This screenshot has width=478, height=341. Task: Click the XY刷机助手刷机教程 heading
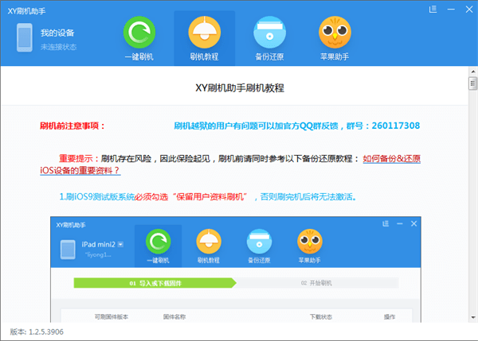pyautogui.click(x=240, y=88)
